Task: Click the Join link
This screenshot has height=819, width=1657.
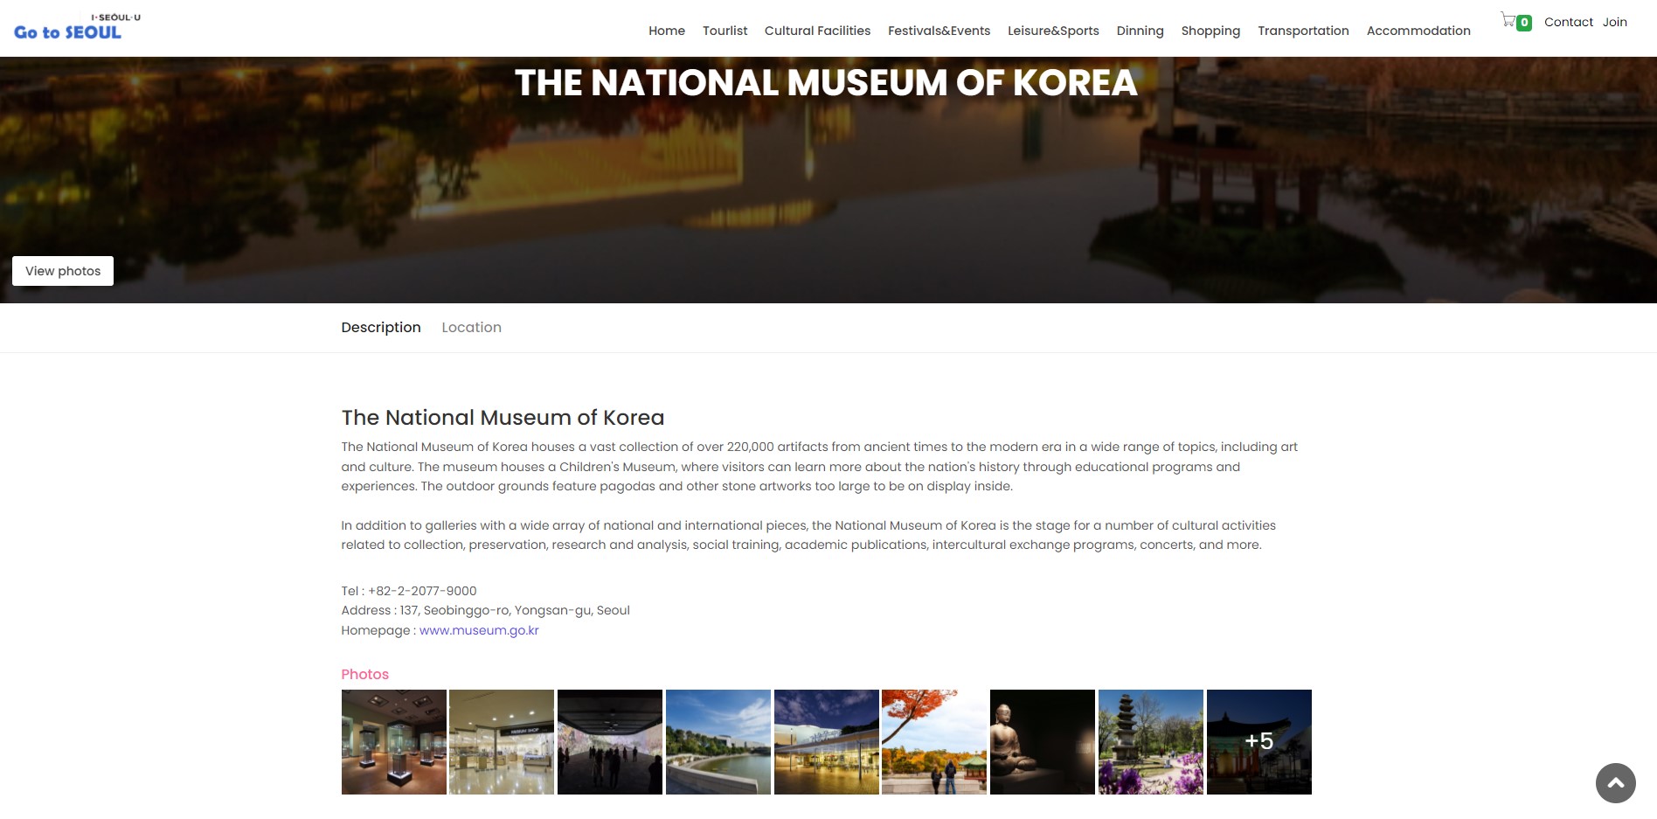Action: (1614, 22)
